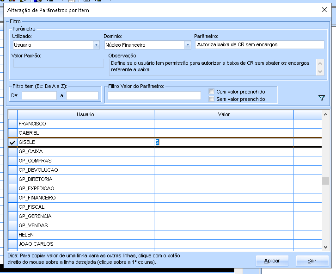Expand the Domínio dropdown list

click(x=188, y=45)
